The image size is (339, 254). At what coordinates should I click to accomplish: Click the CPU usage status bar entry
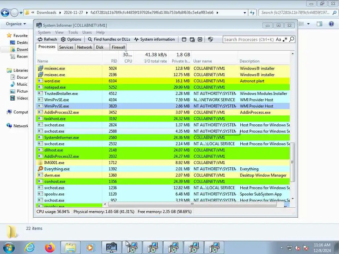click(53, 212)
